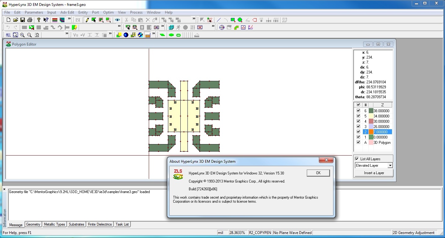
Task: Choose the ALL zoom-to-fit icon
Action: [8, 35]
